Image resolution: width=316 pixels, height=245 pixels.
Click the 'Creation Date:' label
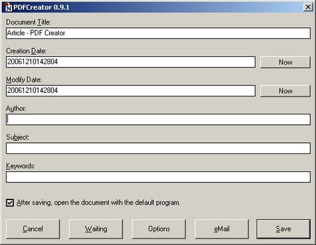(x=27, y=51)
